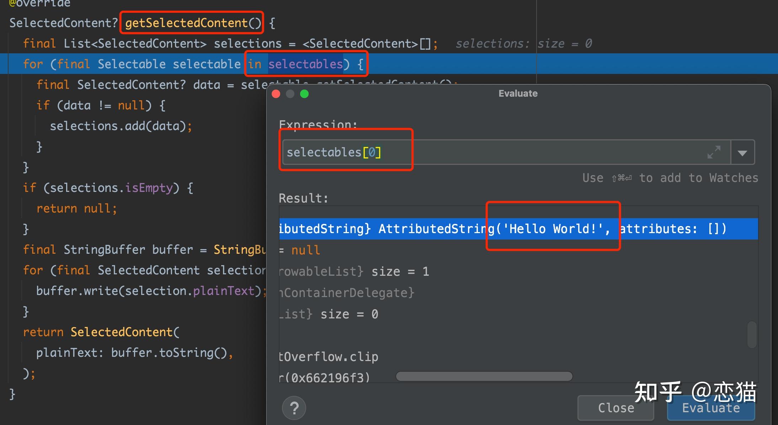Select the textOverflow.clip result entry
This screenshot has height=425, width=778.
[328, 356]
